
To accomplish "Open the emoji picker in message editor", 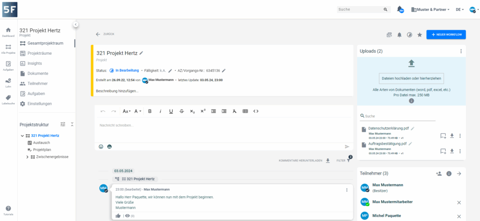I will click(x=101, y=147).
